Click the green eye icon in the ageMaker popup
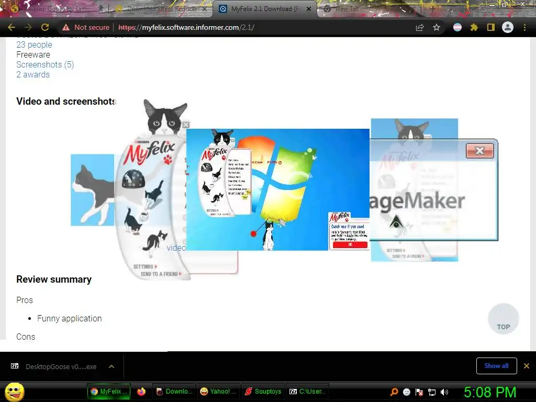 click(x=396, y=222)
